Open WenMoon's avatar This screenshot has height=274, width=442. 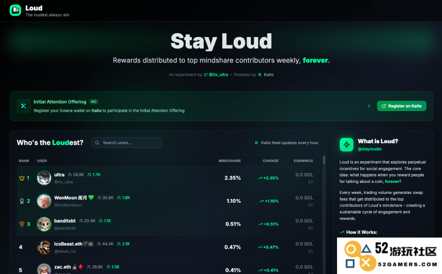coord(44,201)
